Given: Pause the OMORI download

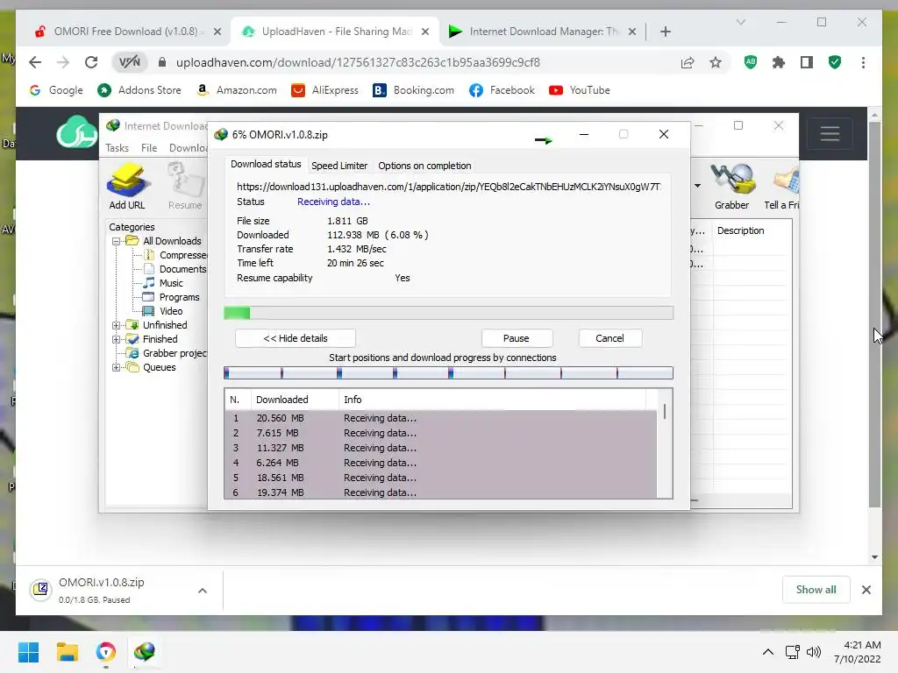Looking at the screenshot, I should (x=516, y=338).
